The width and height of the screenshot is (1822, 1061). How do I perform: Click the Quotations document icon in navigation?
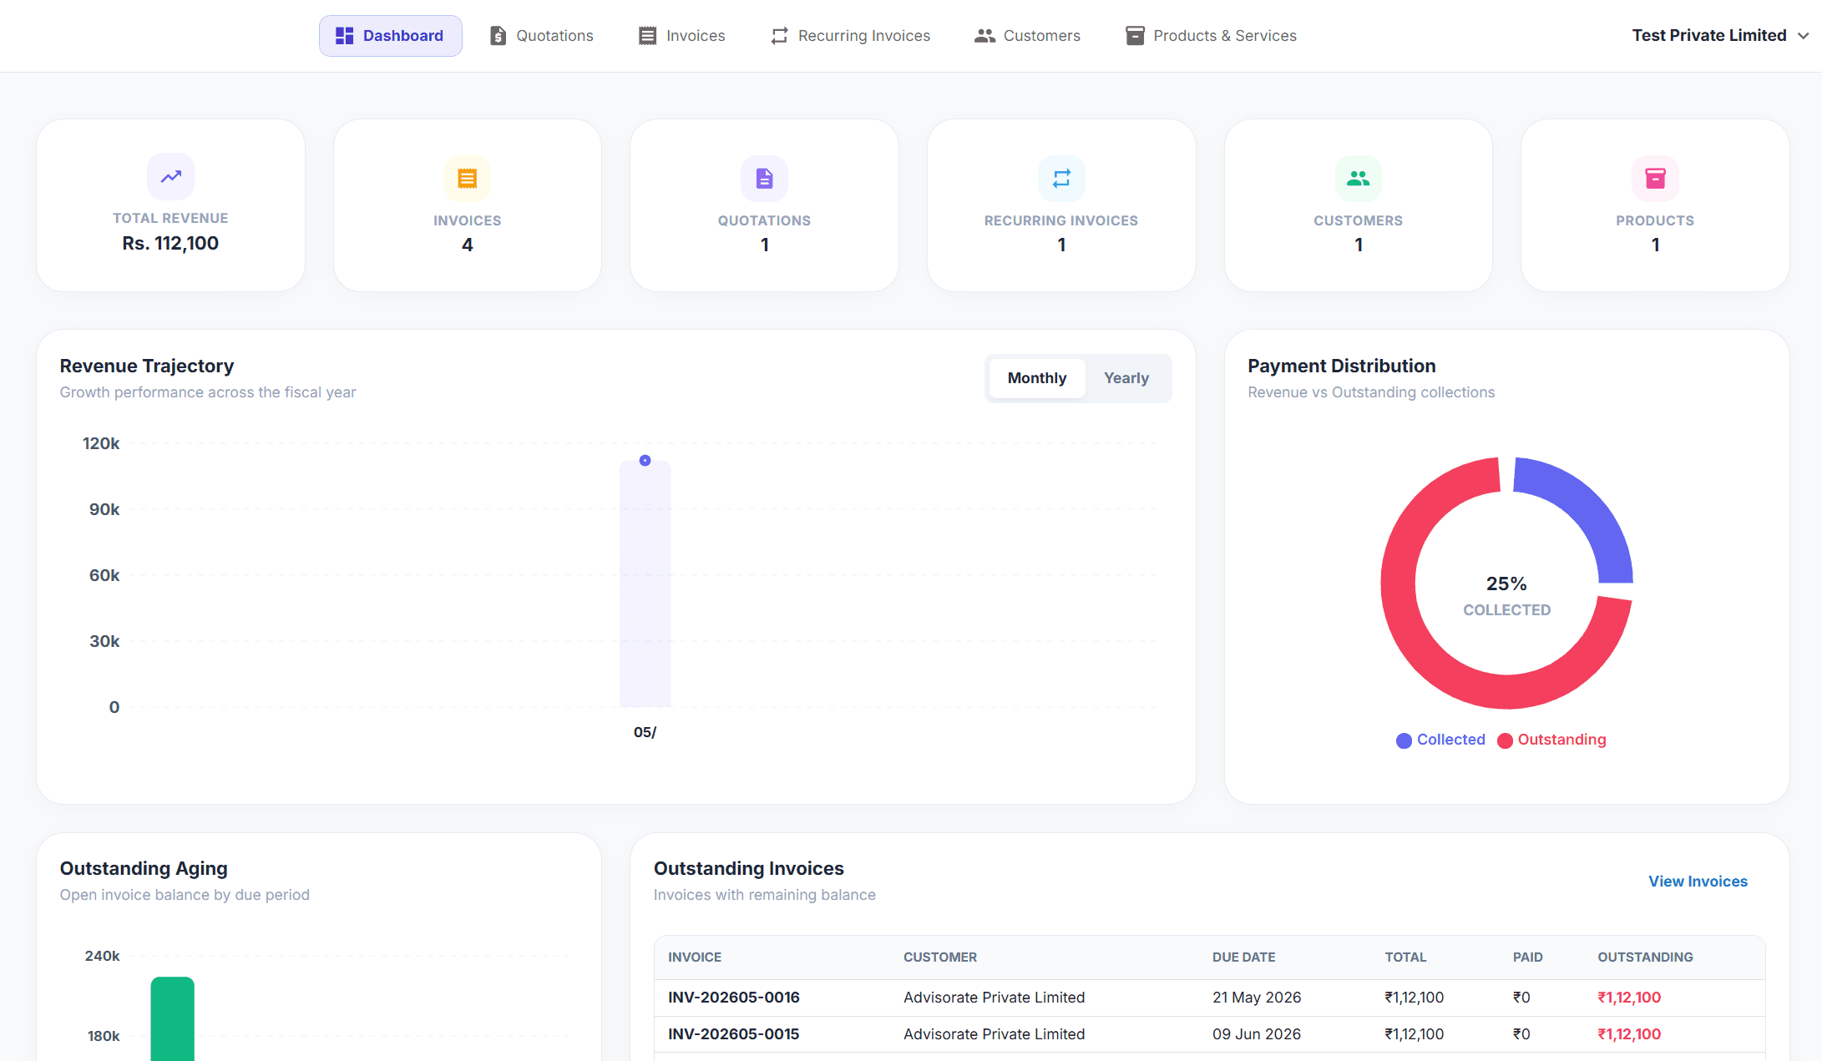498,36
